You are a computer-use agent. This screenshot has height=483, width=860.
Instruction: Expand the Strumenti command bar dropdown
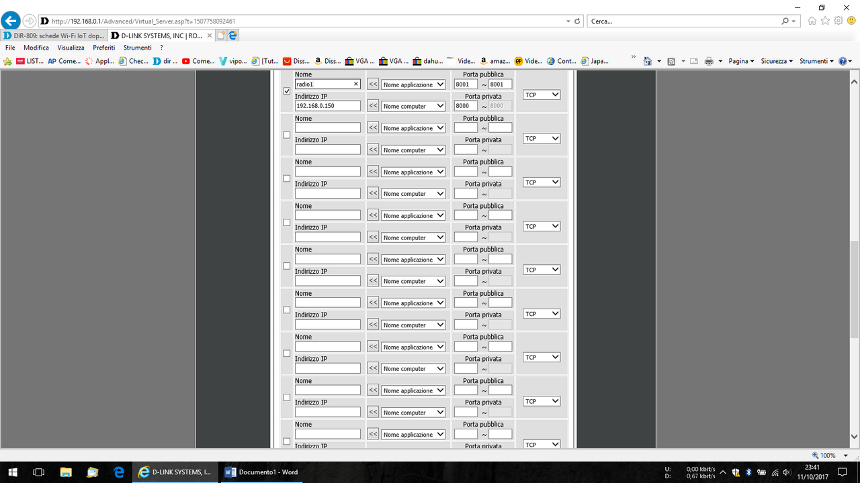pos(816,61)
